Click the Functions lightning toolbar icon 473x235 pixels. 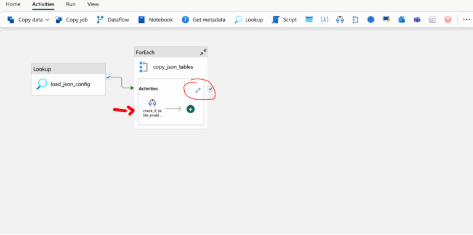click(x=386, y=20)
